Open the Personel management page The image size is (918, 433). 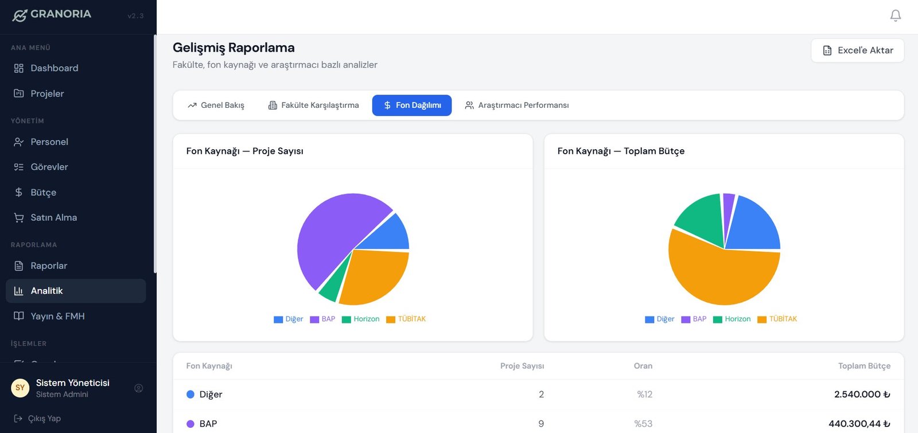[x=49, y=142]
